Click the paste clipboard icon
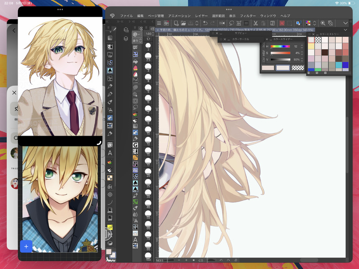 pyautogui.click(x=263, y=23)
